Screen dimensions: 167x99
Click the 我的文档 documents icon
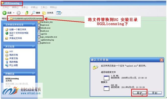(7, 55)
